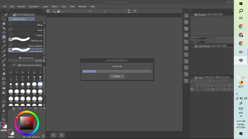Viewport: 248px width, 139px height.
Task: Open Windows search on taskbar
Action: pos(241,11)
